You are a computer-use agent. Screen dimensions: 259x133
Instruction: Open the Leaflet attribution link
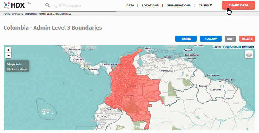pos(217,47)
